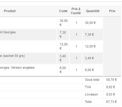
Task: Select the 58,70 € subtotal value
Action: point(111,80)
